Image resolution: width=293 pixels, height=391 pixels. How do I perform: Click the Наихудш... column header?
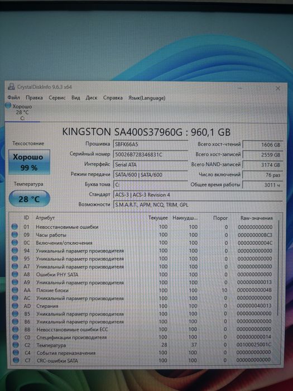click(185, 218)
